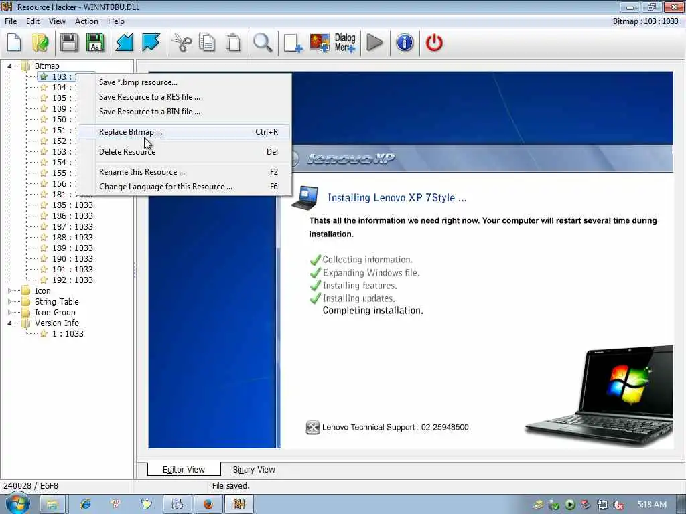Click the Open file toolbar icon
This screenshot has height=514, width=686.
[41, 43]
